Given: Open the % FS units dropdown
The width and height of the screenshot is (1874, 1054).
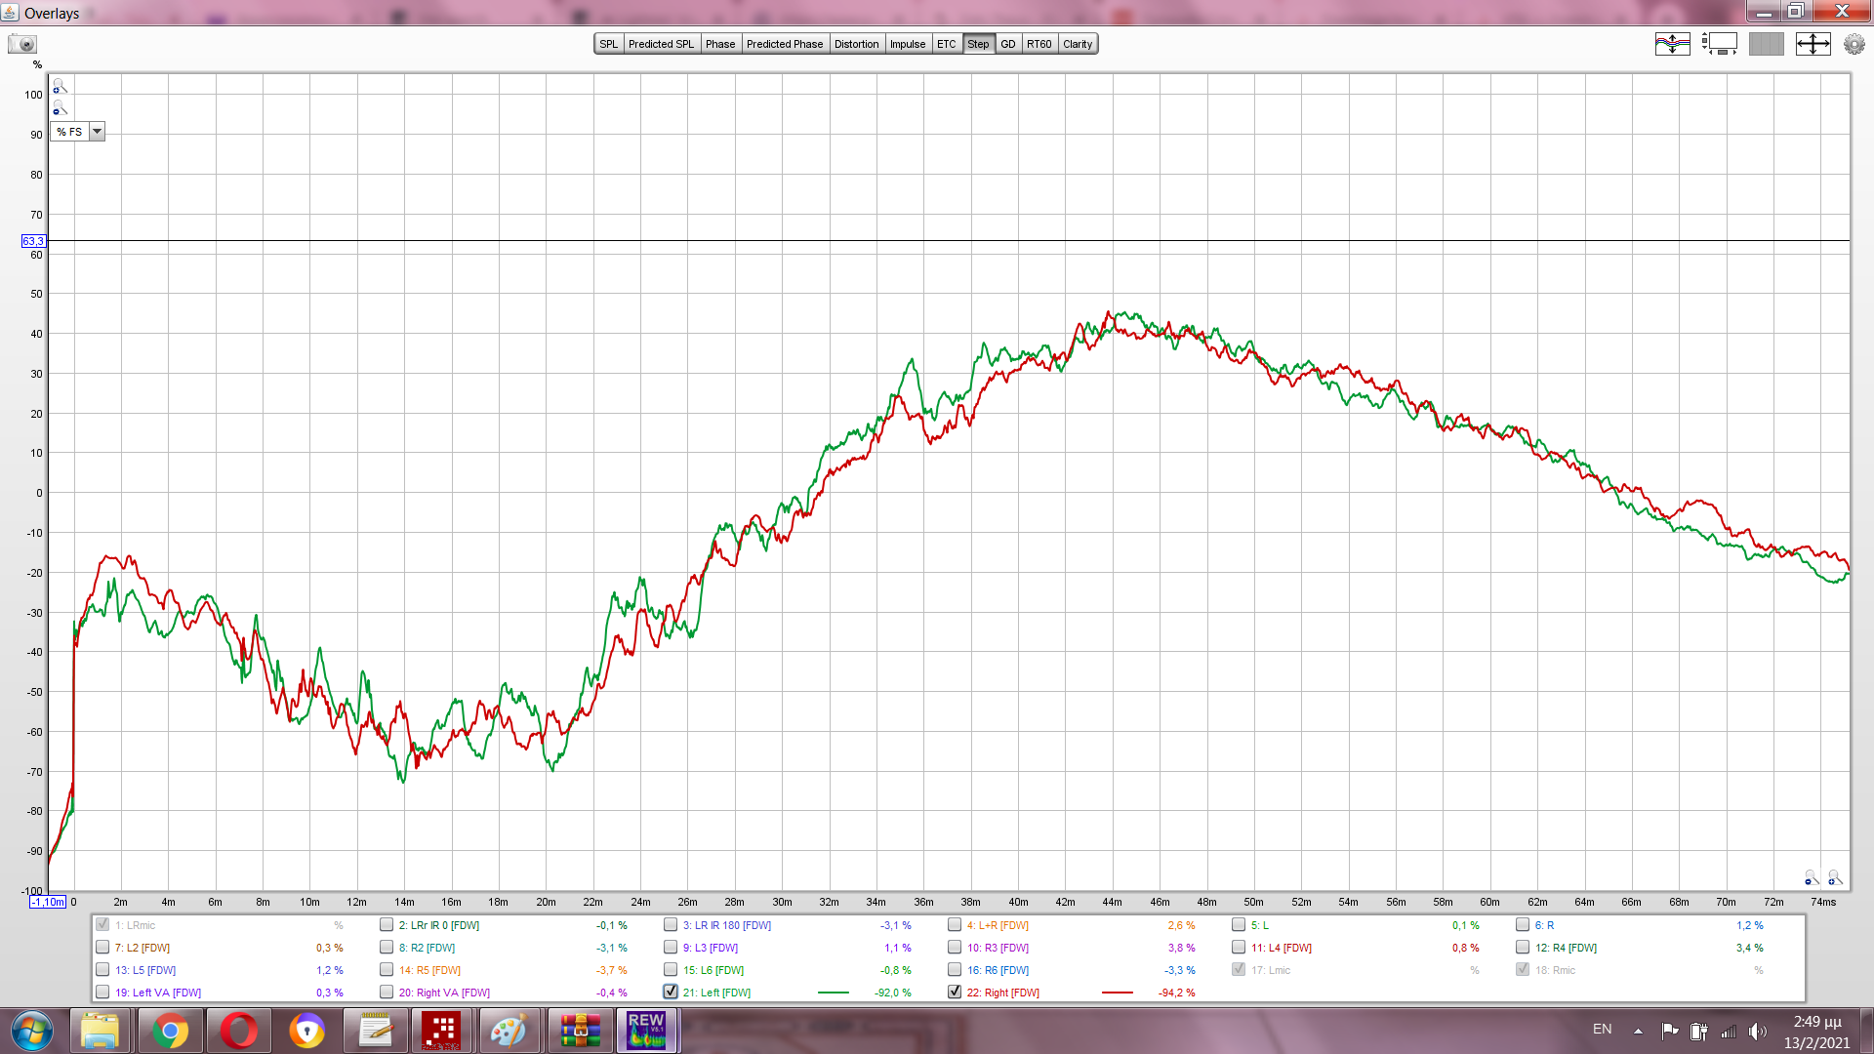Looking at the screenshot, I should pyautogui.click(x=97, y=132).
